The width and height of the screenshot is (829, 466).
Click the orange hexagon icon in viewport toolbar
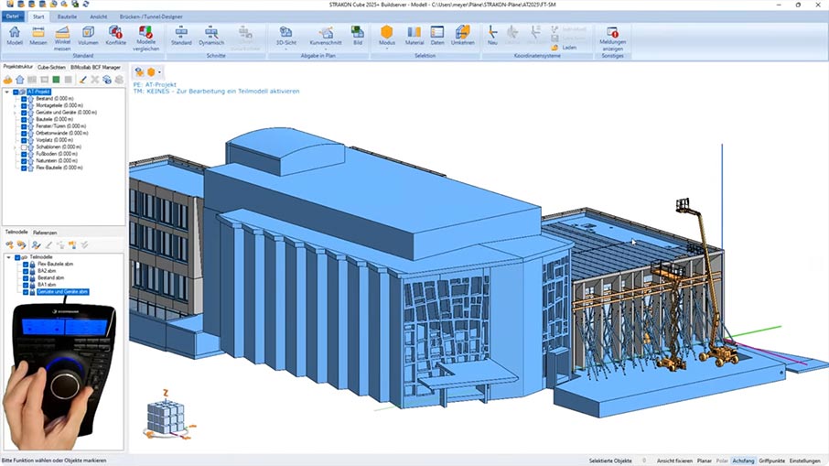pos(151,72)
